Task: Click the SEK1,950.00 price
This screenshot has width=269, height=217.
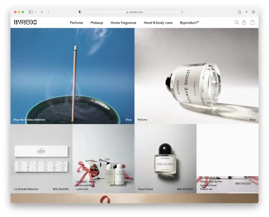Action: [243, 183]
